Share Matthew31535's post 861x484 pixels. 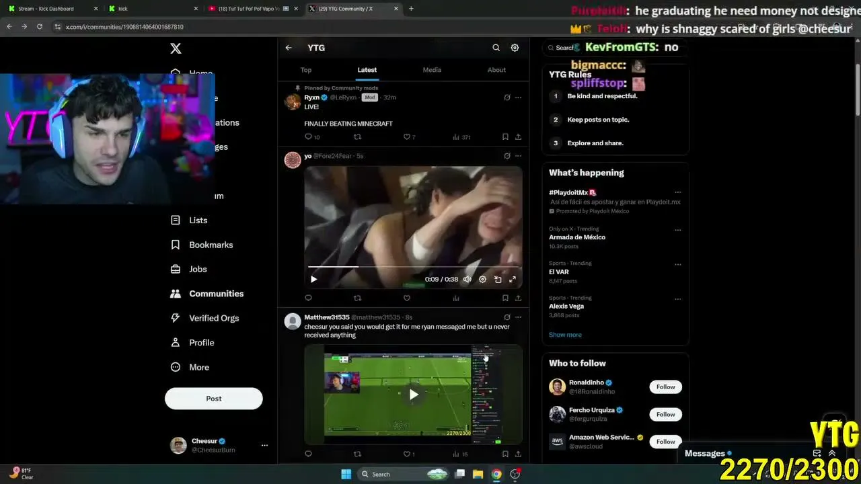pyautogui.click(x=518, y=454)
